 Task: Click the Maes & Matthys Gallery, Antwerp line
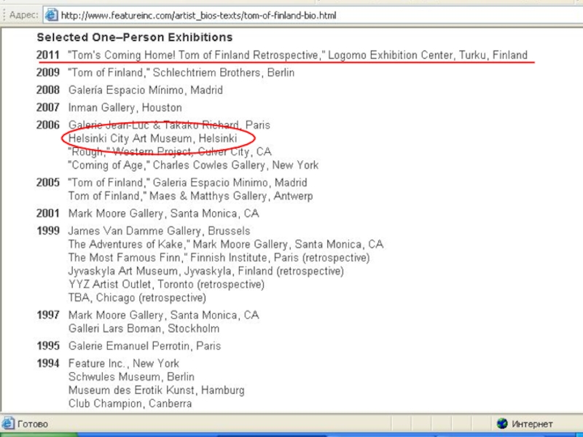pyautogui.click(x=190, y=196)
